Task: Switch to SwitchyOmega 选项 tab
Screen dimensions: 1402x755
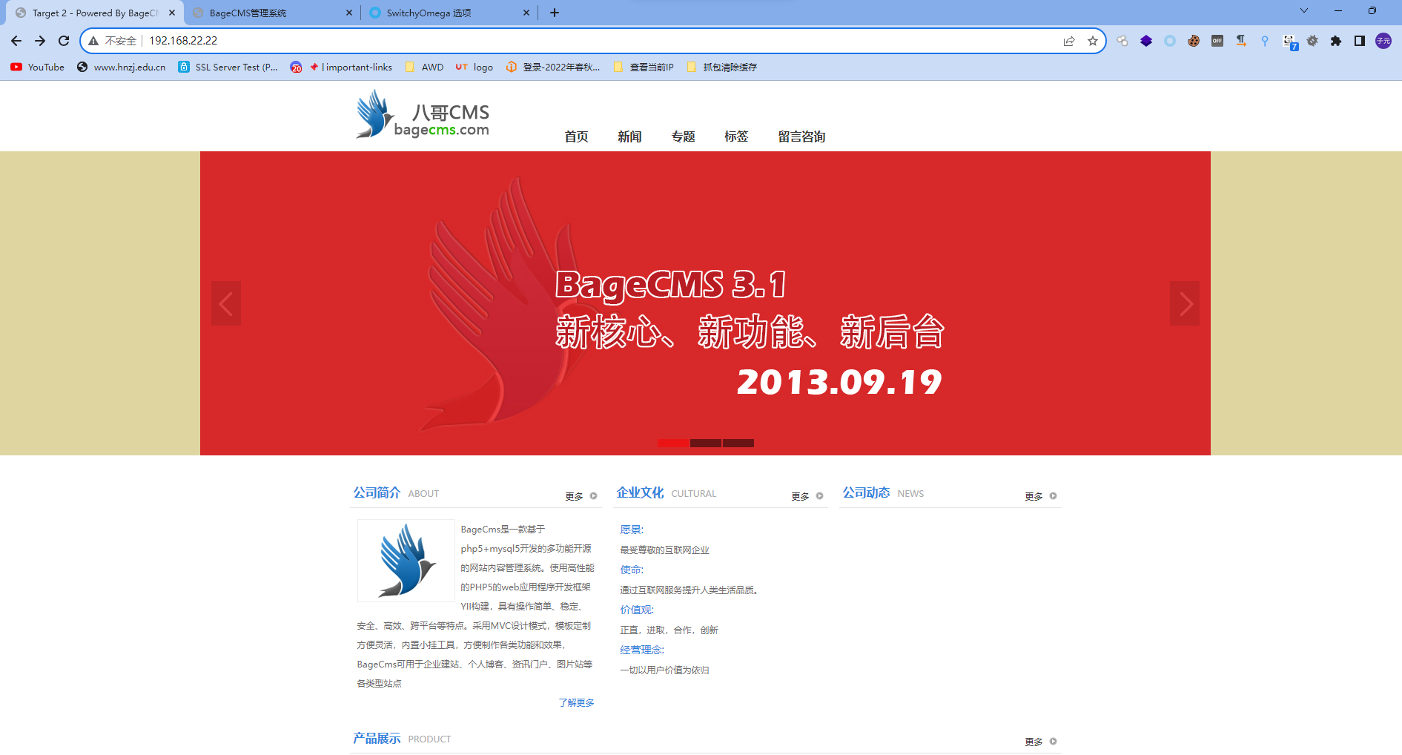Action: pos(449,13)
